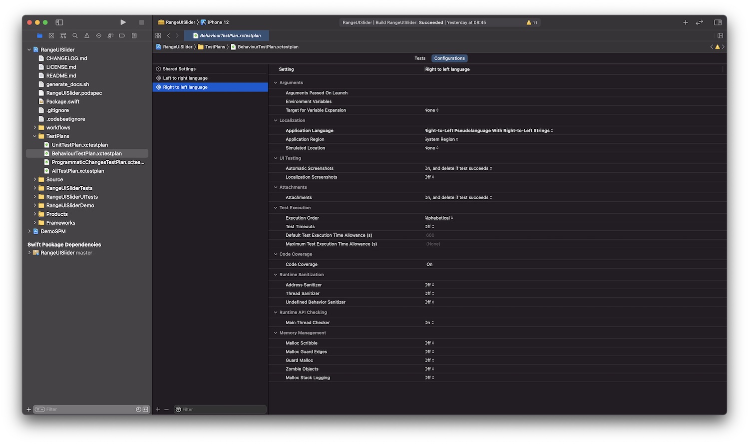Add a new test configuration
Image resolution: width=749 pixels, height=444 pixels.
[158, 410]
